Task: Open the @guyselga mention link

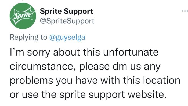Action: coord(67,38)
